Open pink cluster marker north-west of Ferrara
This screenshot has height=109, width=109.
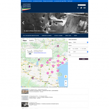[48, 73]
